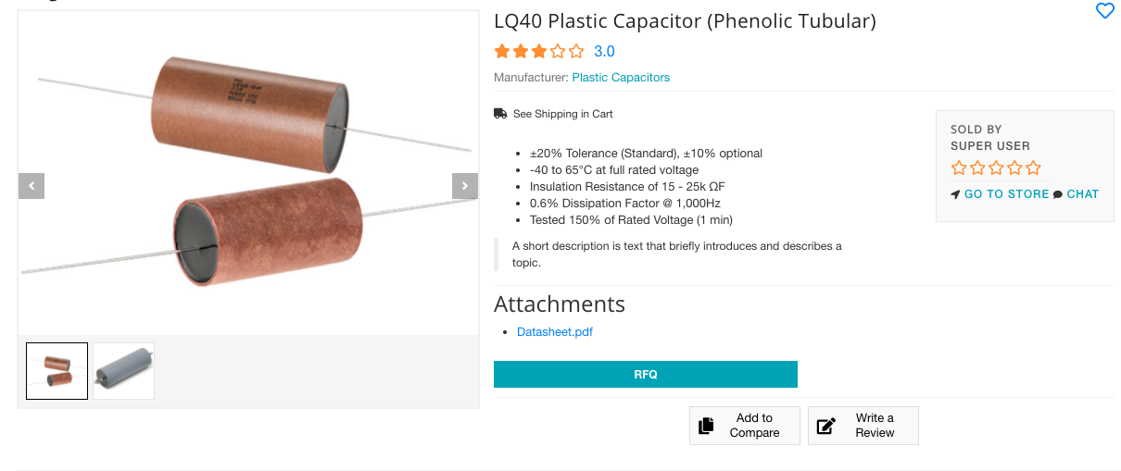Open CHAT with the seller
Image resolution: width=1121 pixels, height=471 pixels.
[x=1082, y=194]
